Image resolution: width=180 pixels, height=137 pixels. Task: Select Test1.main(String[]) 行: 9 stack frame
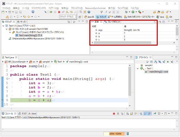29,35
